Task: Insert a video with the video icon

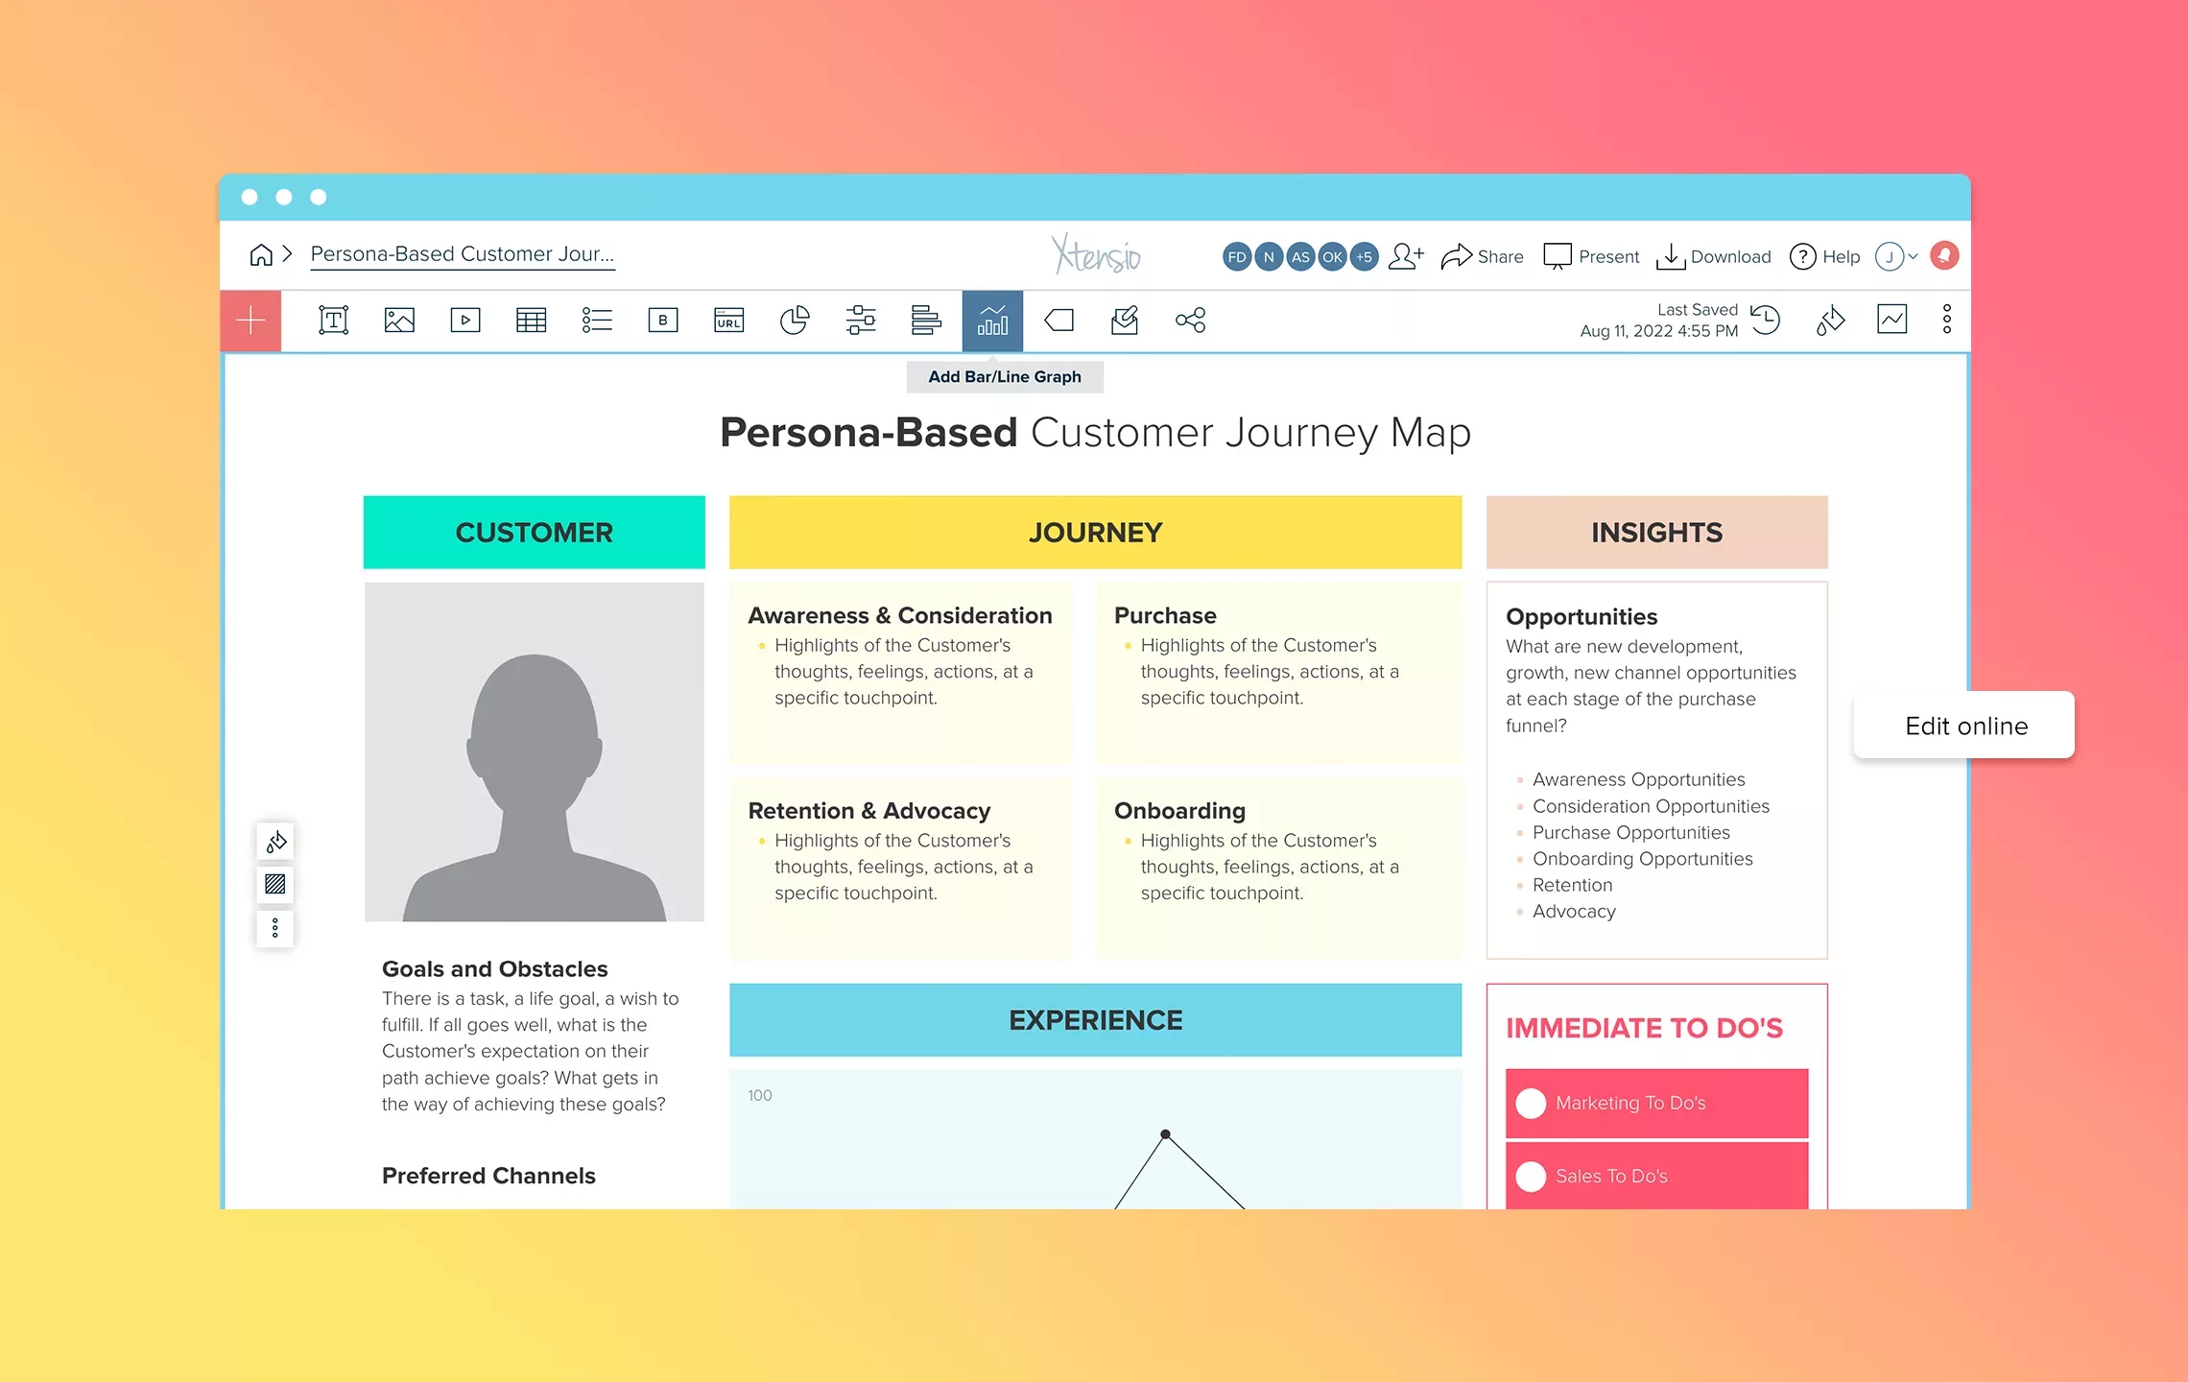Action: (x=464, y=321)
